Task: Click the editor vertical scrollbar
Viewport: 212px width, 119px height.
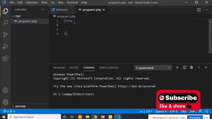Action: pos(210,36)
